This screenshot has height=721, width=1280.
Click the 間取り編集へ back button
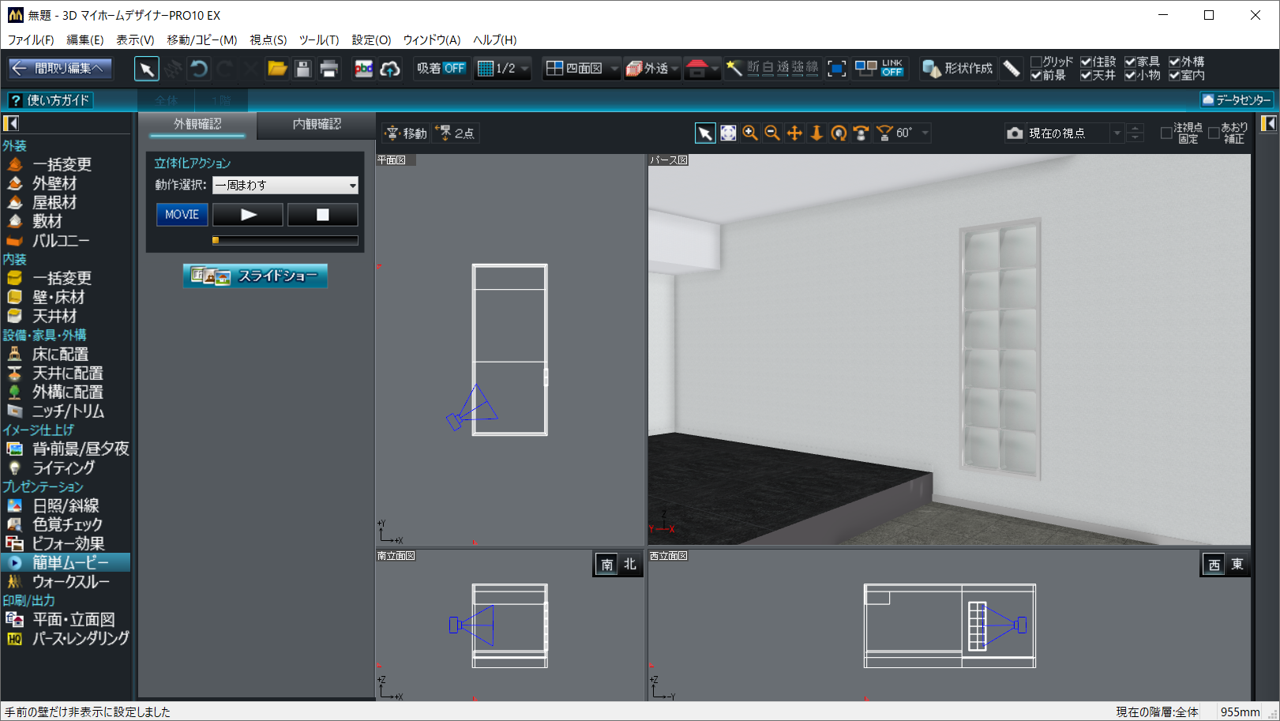coord(60,69)
